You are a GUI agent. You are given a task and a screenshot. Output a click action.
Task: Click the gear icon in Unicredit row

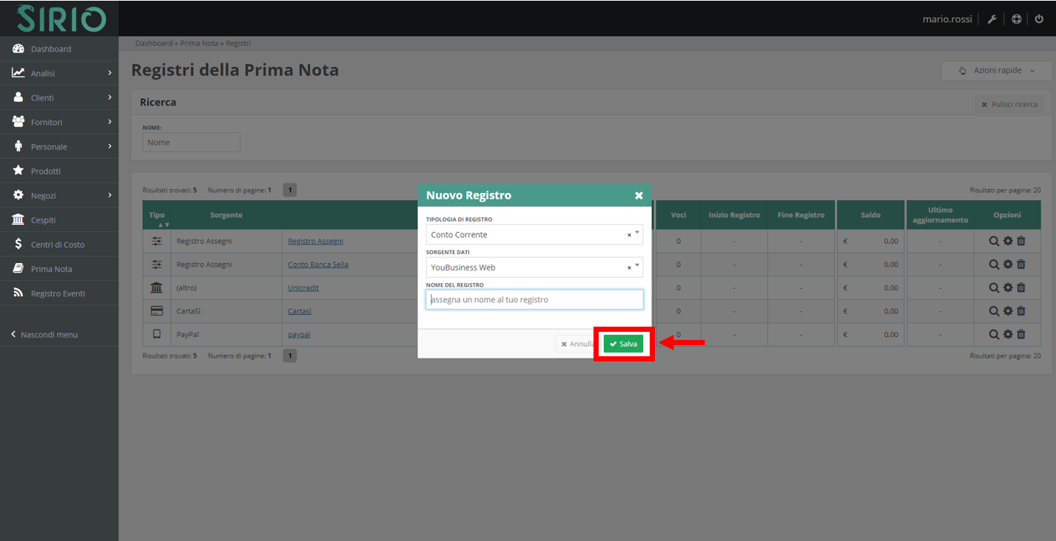(x=1007, y=287)
